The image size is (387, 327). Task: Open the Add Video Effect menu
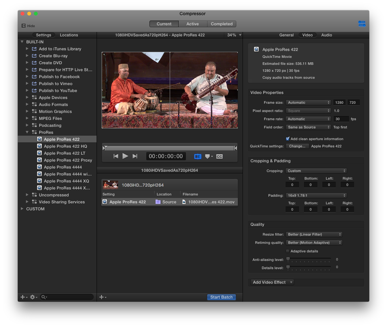coord(272,282)
